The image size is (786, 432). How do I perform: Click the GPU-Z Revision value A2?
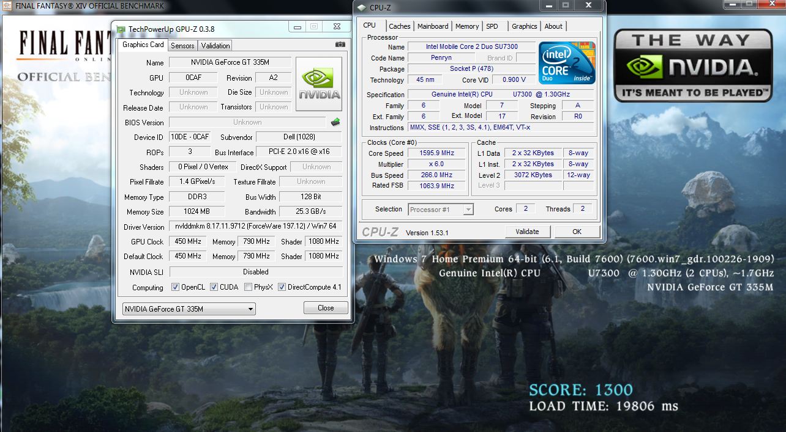[x=273, y=78]
